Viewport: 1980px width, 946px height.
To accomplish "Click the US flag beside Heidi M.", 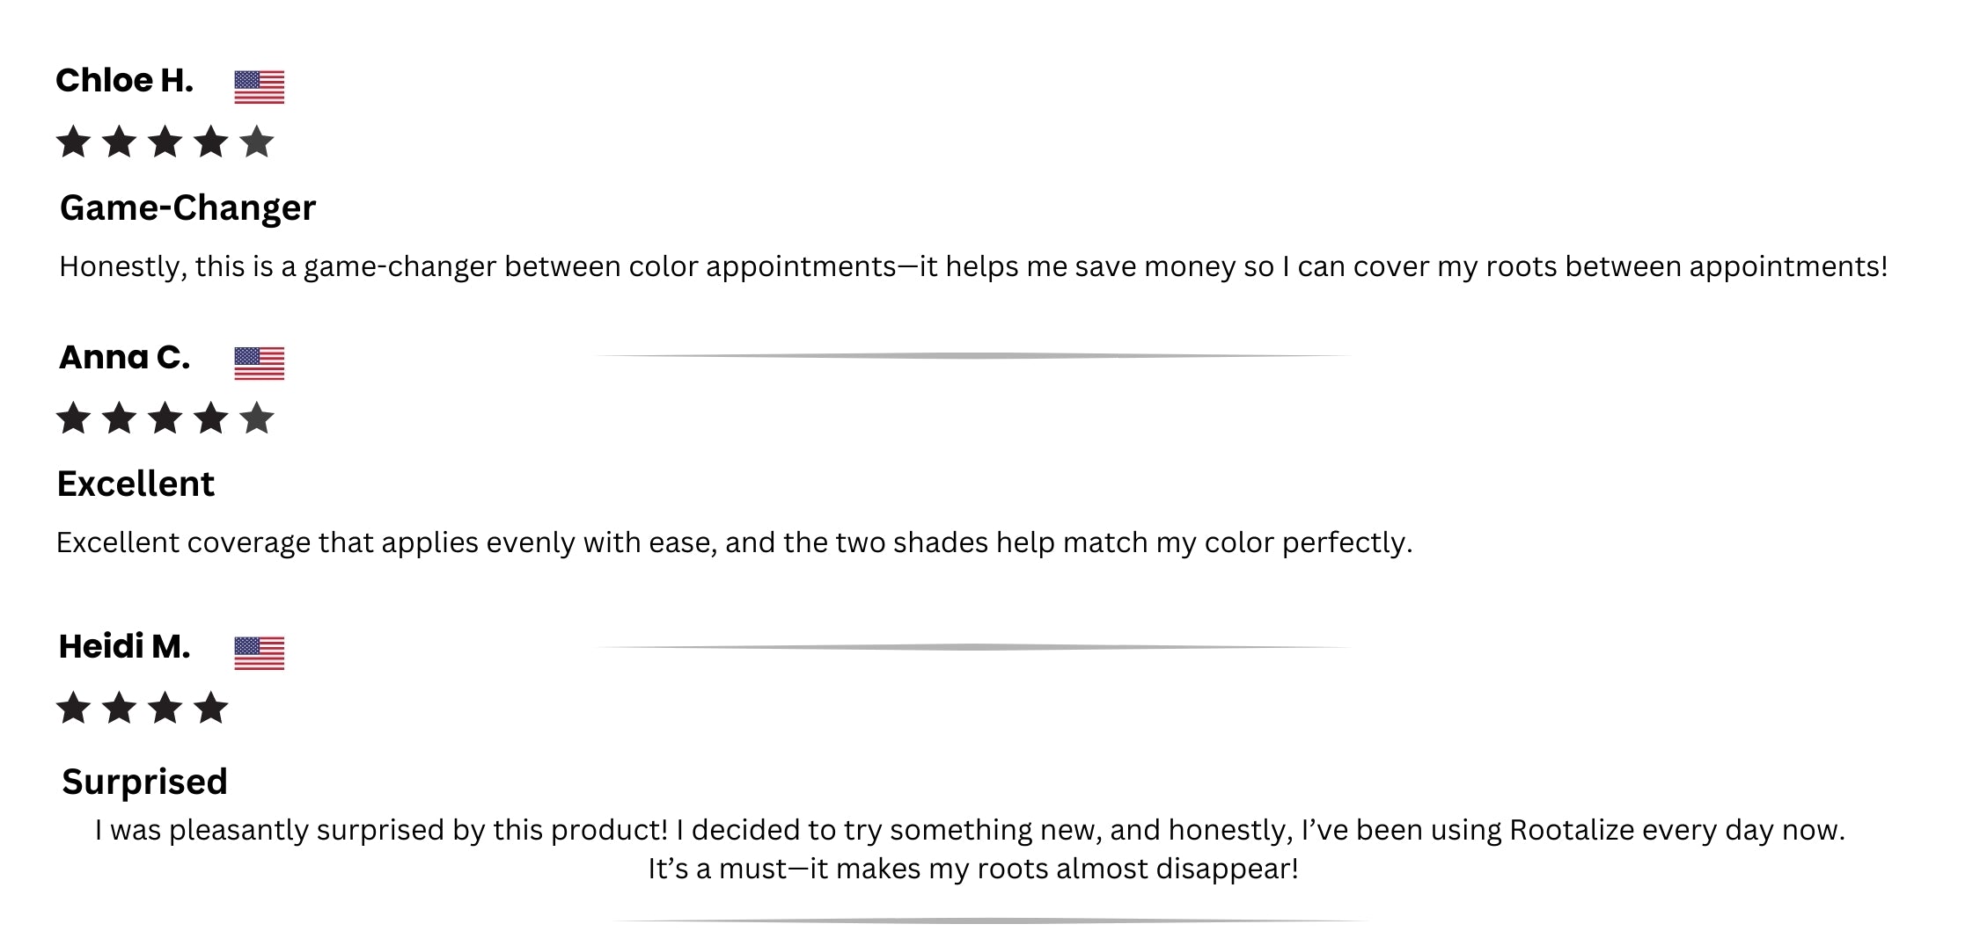I will tap(259, 653).
